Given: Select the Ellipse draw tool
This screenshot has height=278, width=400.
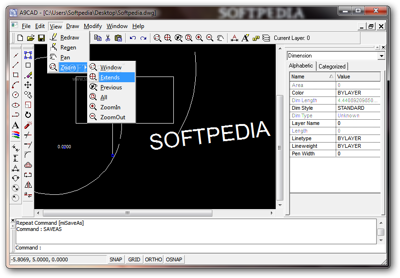Looking at the screenshot, I should (16, 105).
